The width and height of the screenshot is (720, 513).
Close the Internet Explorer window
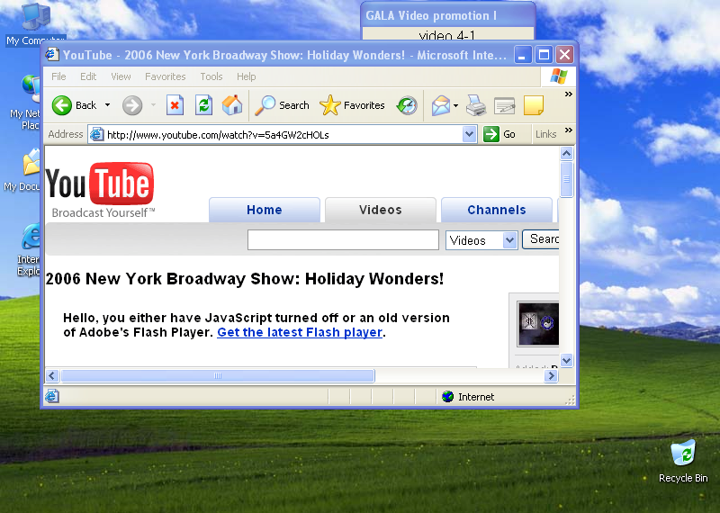[x=564, y=55]
